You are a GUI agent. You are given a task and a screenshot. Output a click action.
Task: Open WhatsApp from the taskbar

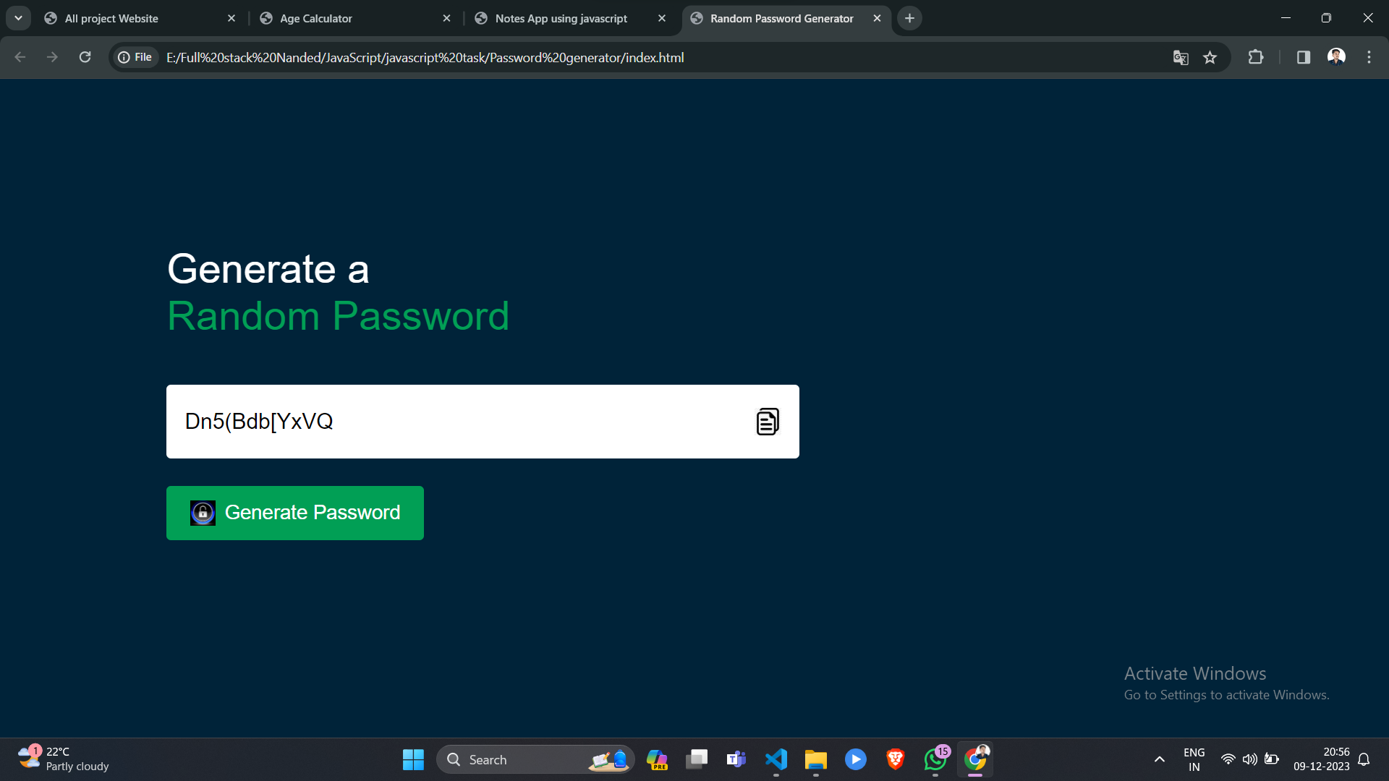click(935, 759)
